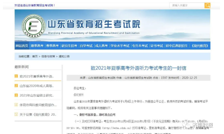This screenshot has height=134, width=224.
Task: Open news item 体育总局科教司教育部办...
Action: pos(38,105)
